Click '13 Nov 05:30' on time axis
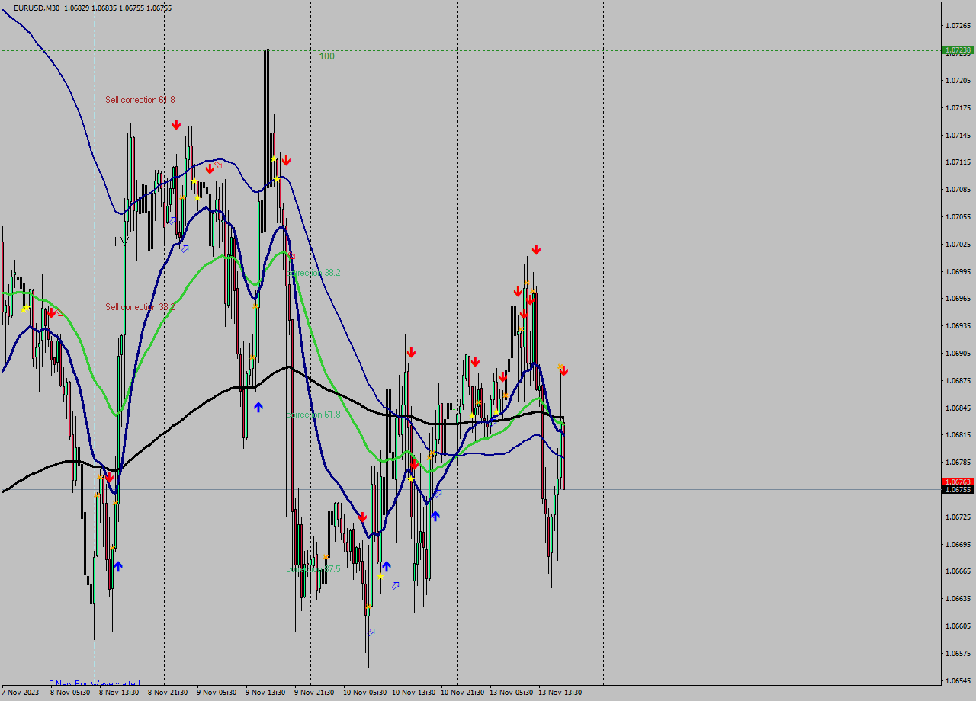The height and width of the screenshot is (701, 976). [511, 693]
